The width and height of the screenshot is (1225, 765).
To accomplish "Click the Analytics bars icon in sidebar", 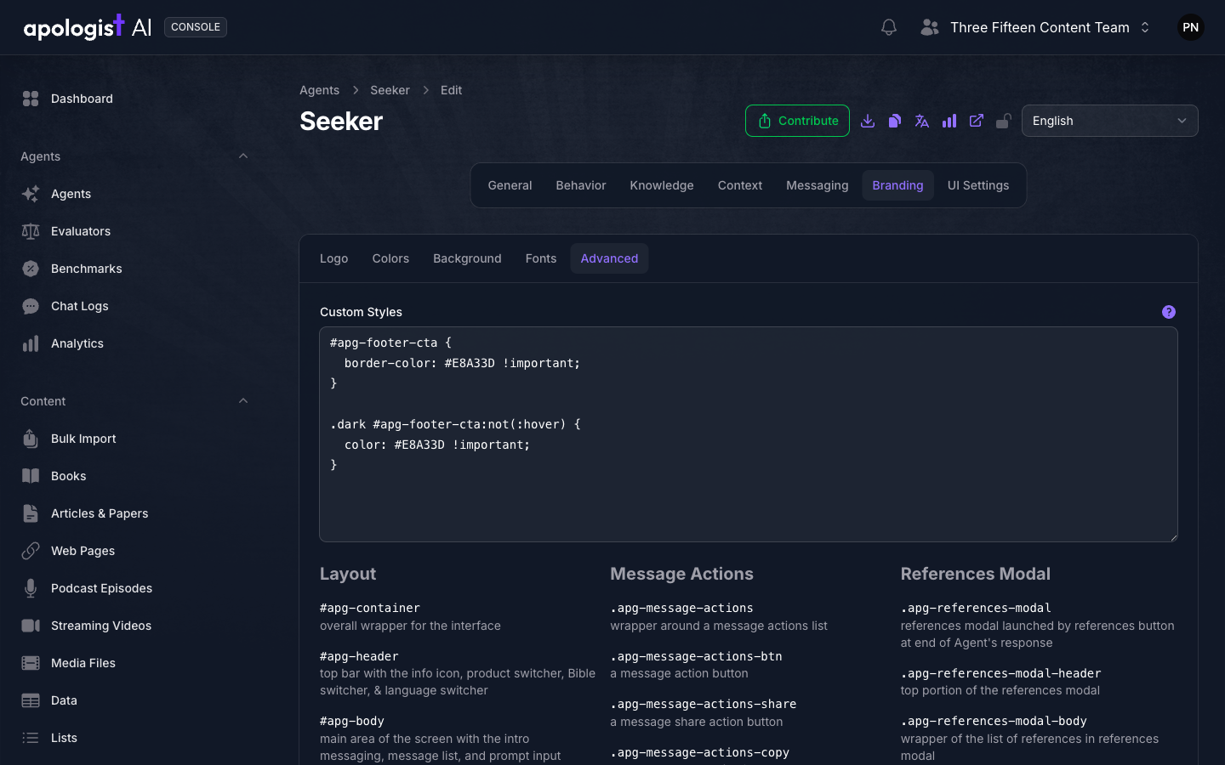I will coord(31,343).
